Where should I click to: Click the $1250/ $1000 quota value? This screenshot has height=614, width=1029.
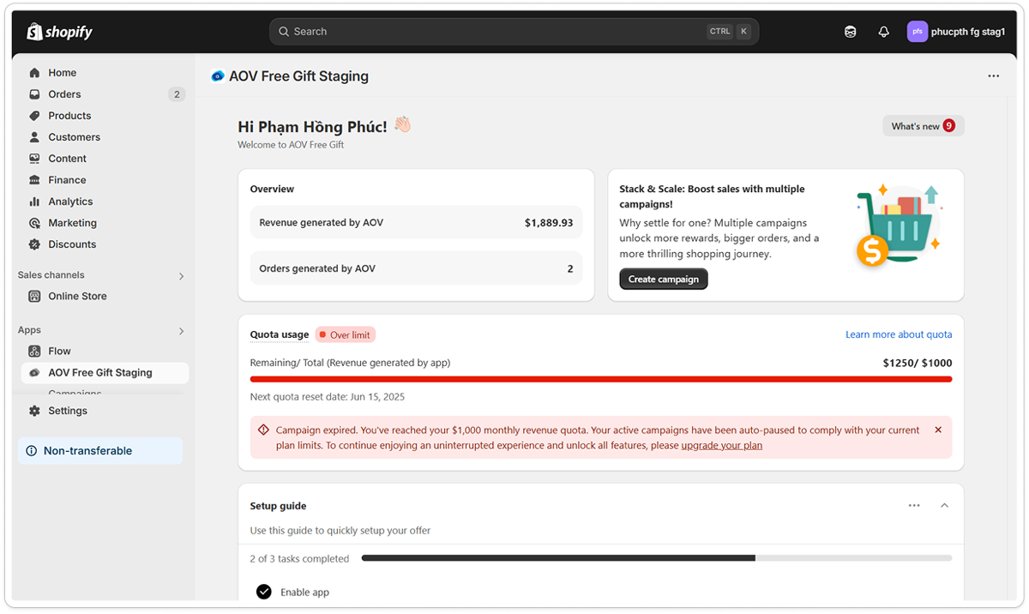[x=918, y=363]
